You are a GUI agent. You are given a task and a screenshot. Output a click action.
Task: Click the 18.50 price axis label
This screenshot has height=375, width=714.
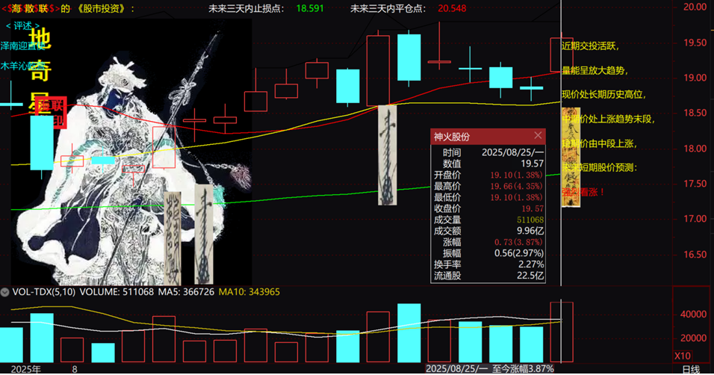click(x=695, y=113)
